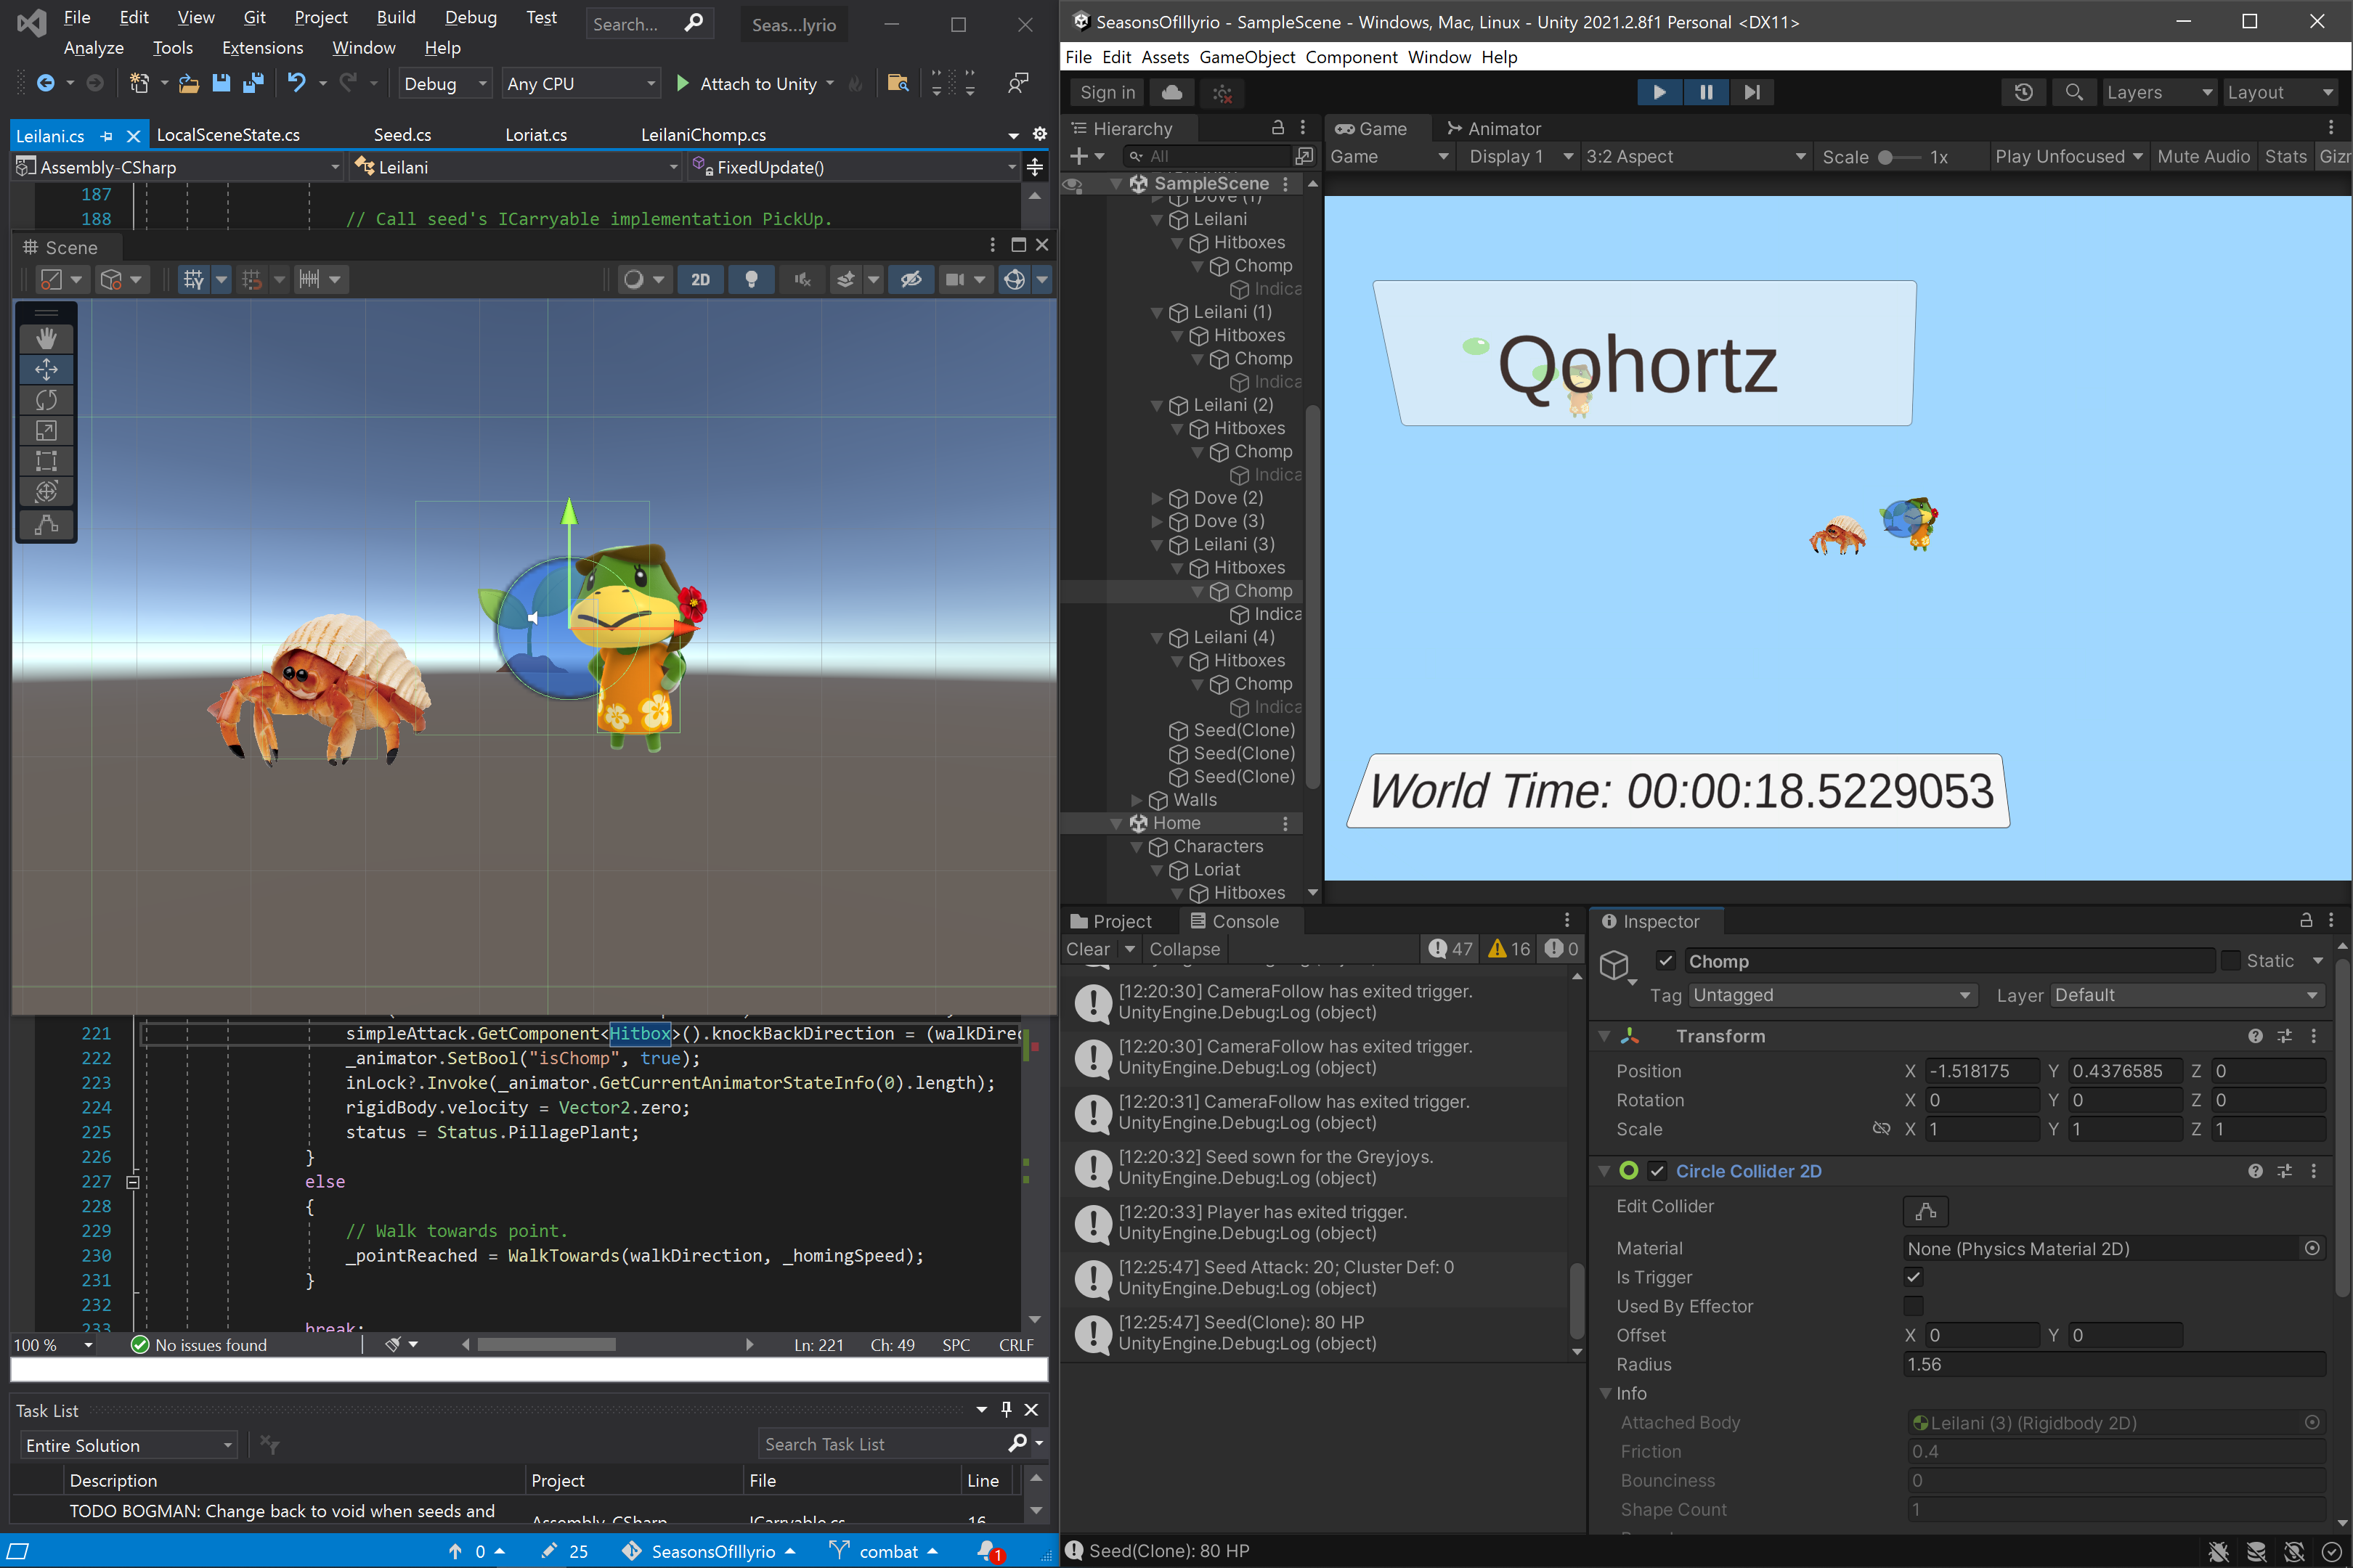
Task: Expand the Walls item in the Hierarchy
Action: [1137, 800]
